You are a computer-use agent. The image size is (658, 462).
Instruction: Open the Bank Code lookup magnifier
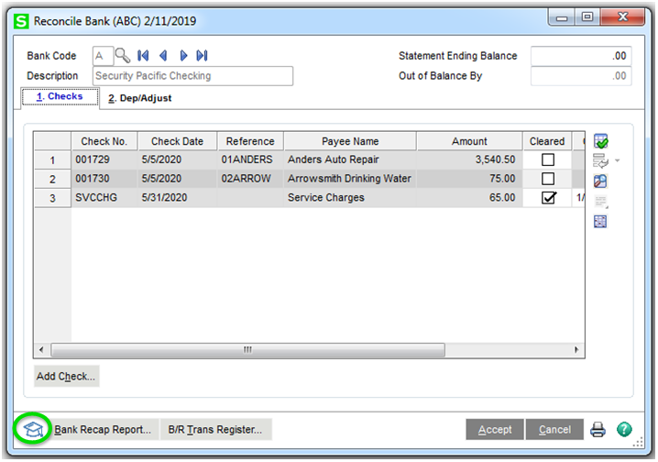coord(123,56)
